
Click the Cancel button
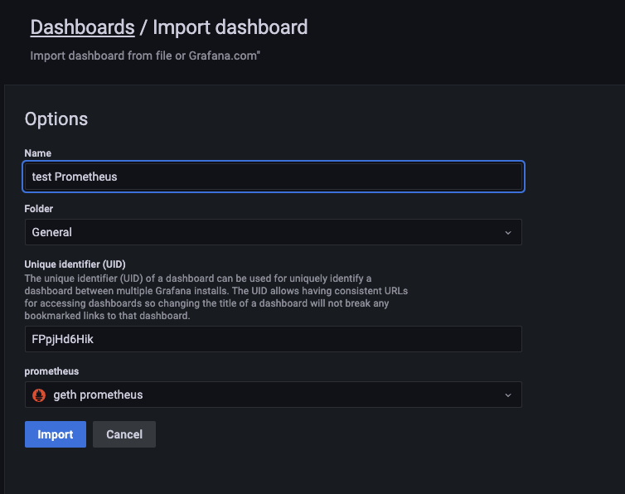(x=124, y=434)
